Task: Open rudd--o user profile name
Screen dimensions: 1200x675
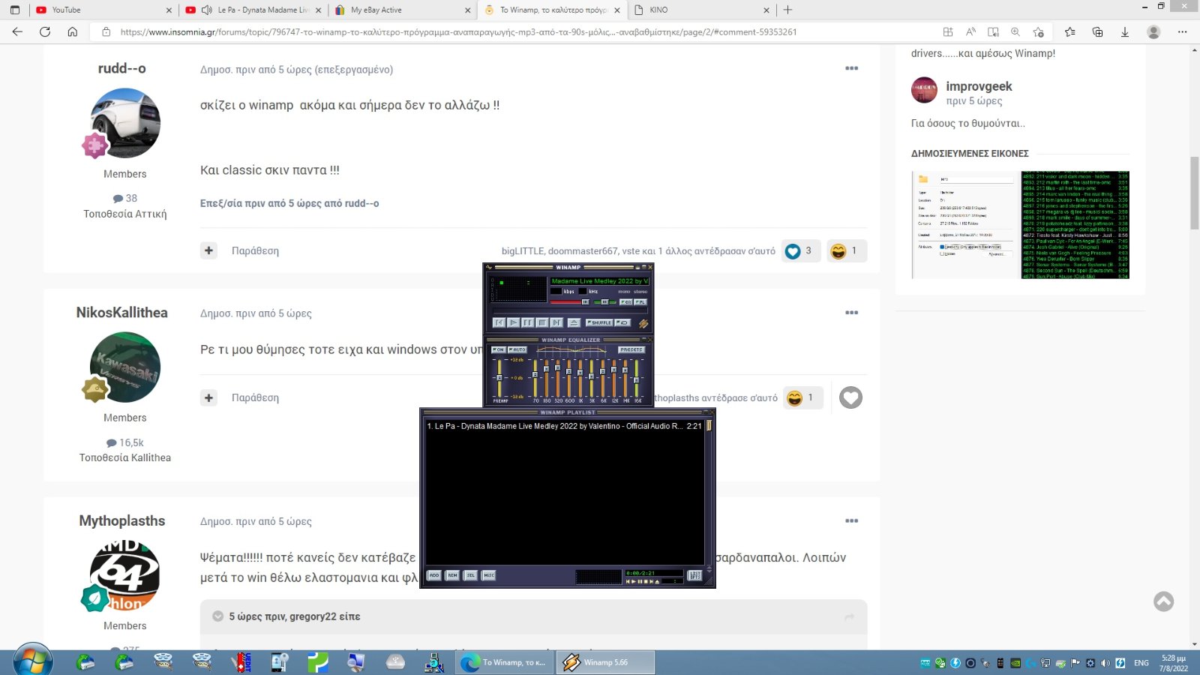Action: [121, 68]
